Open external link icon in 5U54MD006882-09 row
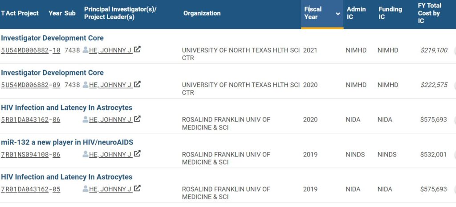 [x=137, y=84]
